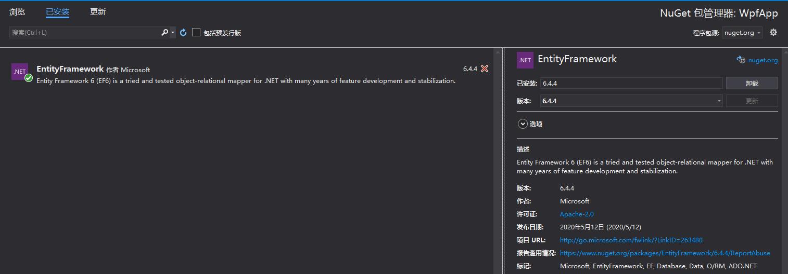Click the .NET logo in the details panel
The width and height of the screenshot is (788, 274).
(525, 60)
